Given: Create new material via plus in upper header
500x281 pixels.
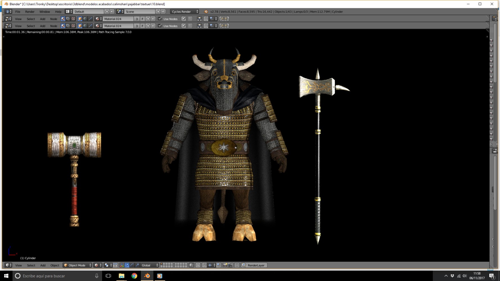Looking at the screenshot, I should (x=148, y=19).
